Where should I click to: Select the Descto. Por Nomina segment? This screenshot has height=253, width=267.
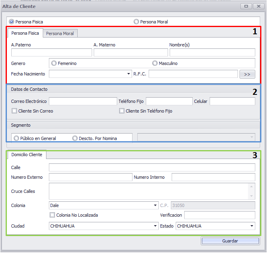click(75, 138)
